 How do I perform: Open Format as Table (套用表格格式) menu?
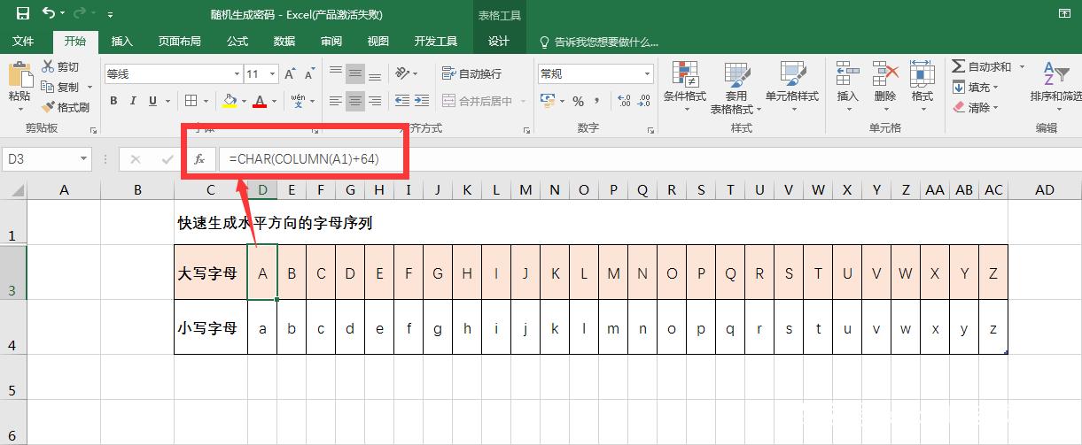tap(736, 88)
